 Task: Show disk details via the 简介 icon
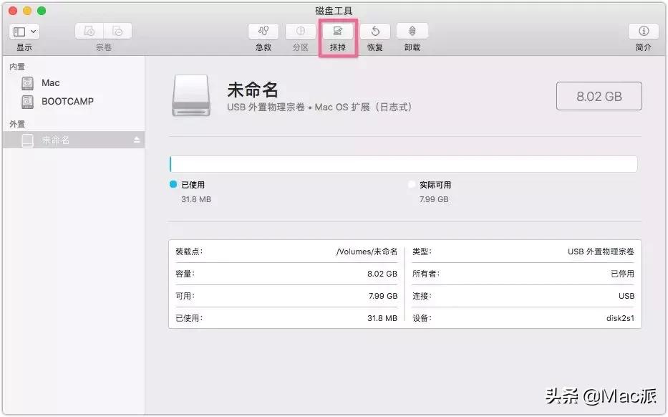pos(643,32)
